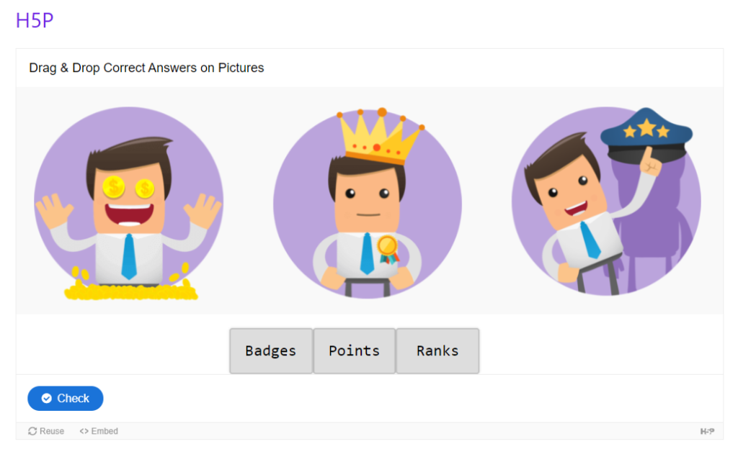
Task: Click the angle brackets icon beside Embed
Action: click(84, 431)
